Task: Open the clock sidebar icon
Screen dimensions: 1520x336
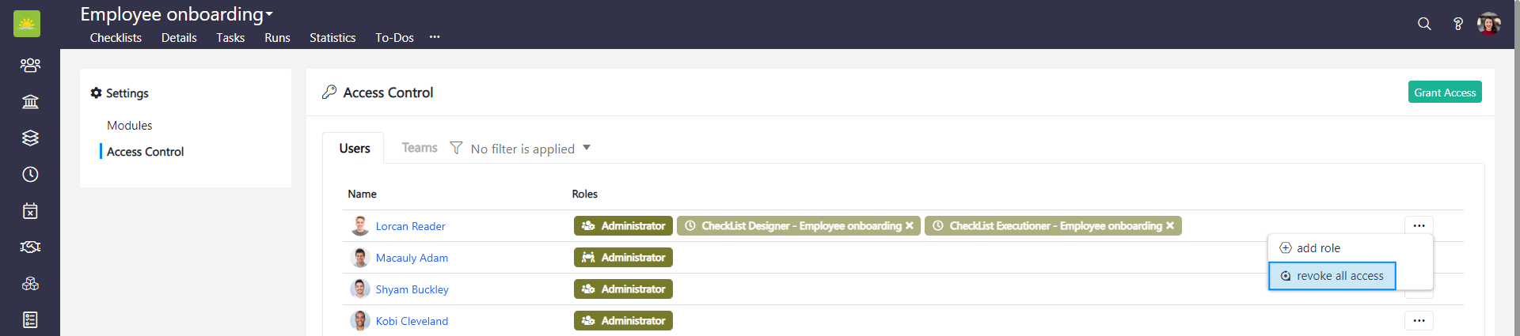Action: click(30, 174)
